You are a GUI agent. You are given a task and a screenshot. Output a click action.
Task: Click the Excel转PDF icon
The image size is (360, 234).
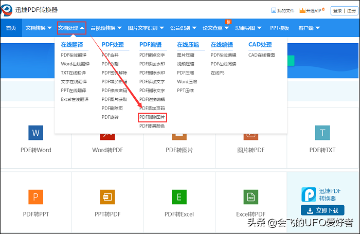[251, 197]
